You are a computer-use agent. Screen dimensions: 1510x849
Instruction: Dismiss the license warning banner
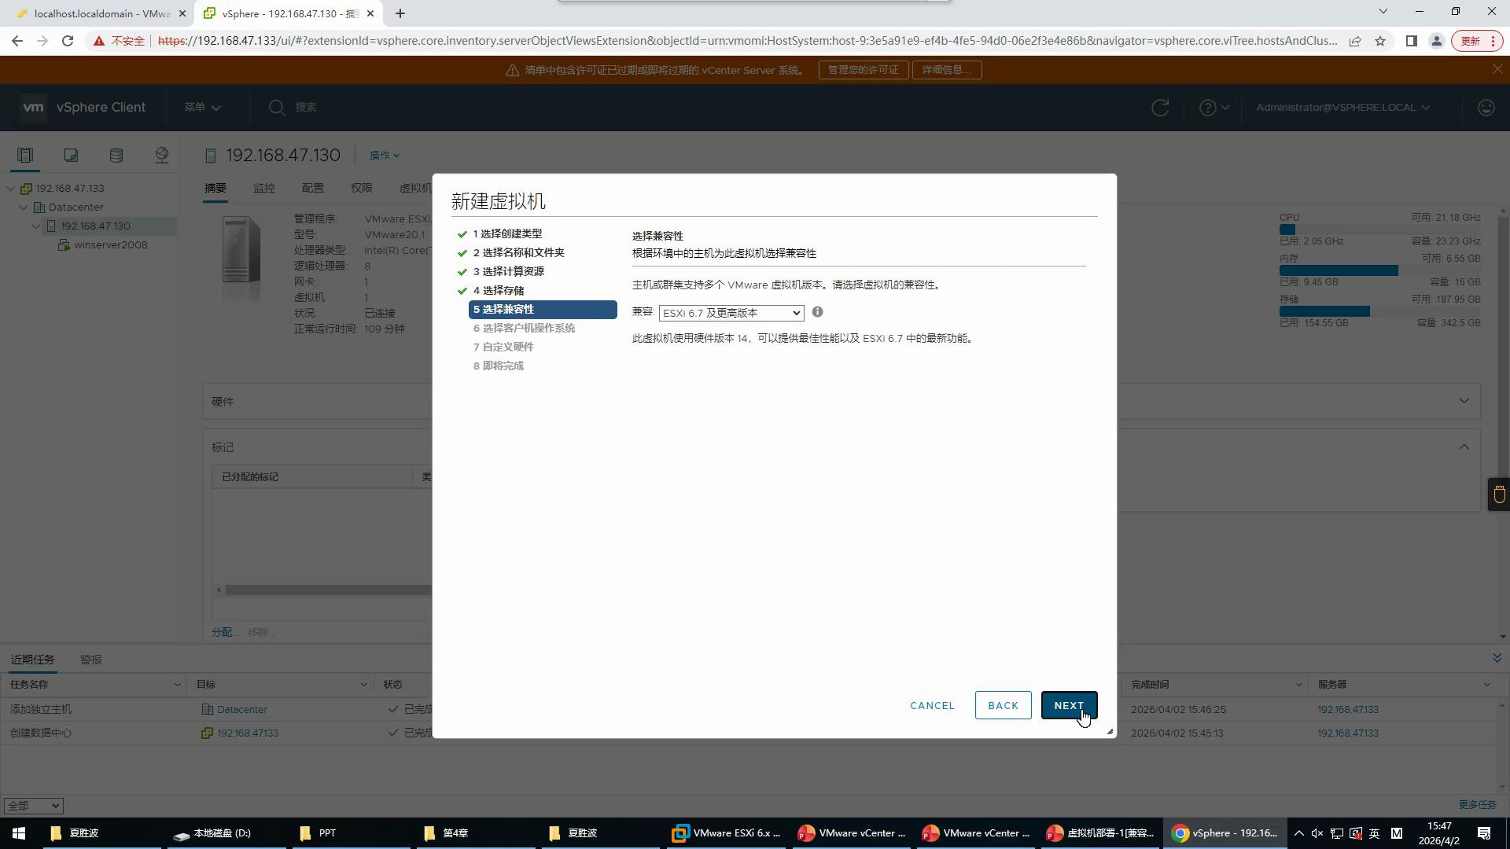pyautogui.click(x=1497, y=69)
